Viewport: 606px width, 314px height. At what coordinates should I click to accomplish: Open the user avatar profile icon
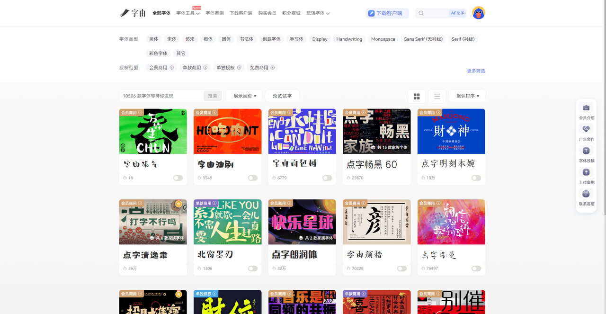(x=478, y=13)
